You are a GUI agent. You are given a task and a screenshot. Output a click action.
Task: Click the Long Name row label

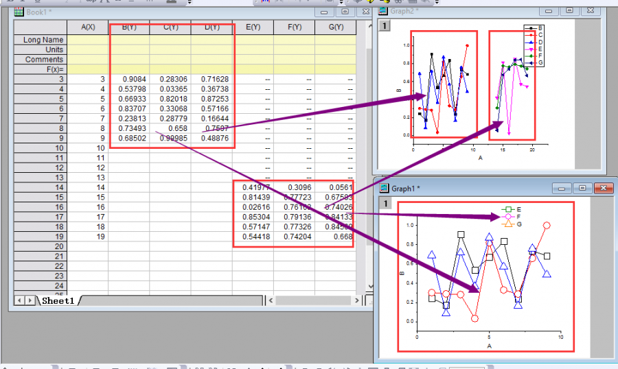[41, 39]
